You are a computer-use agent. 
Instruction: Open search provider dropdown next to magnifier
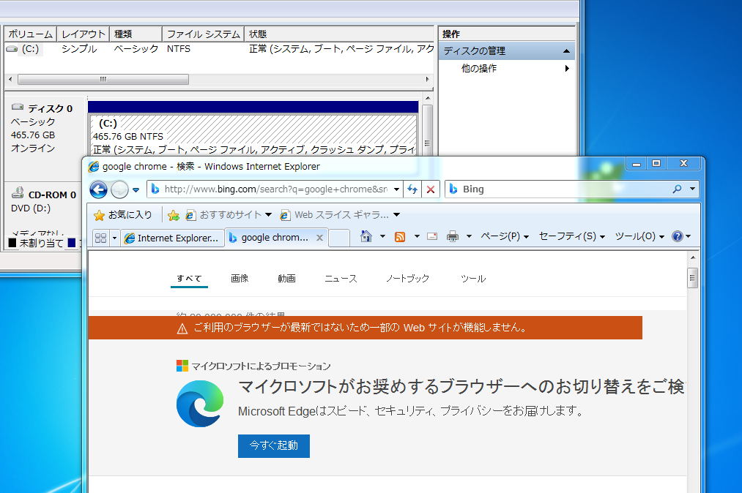[692, 189]
